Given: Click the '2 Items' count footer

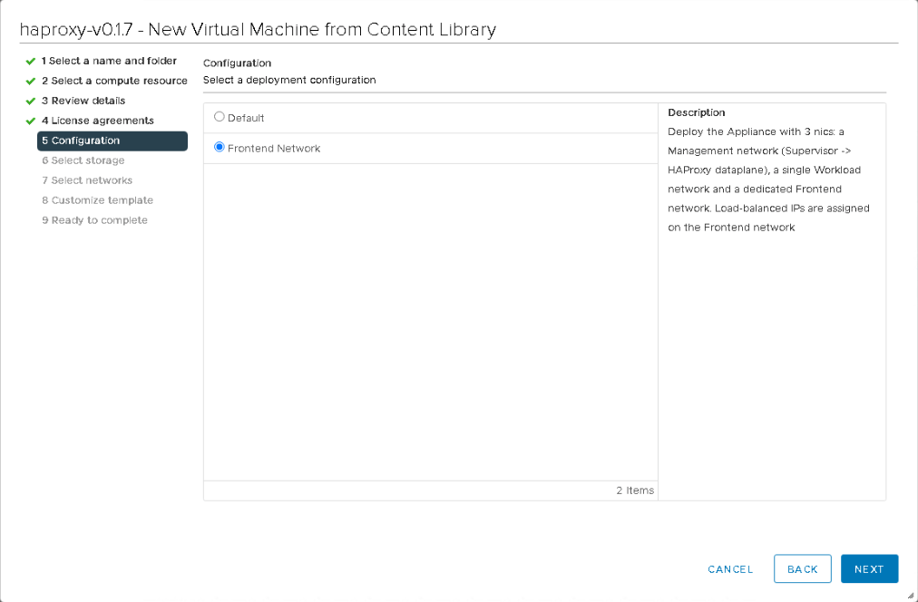Looking at the screenshot, I should (635, 490).
